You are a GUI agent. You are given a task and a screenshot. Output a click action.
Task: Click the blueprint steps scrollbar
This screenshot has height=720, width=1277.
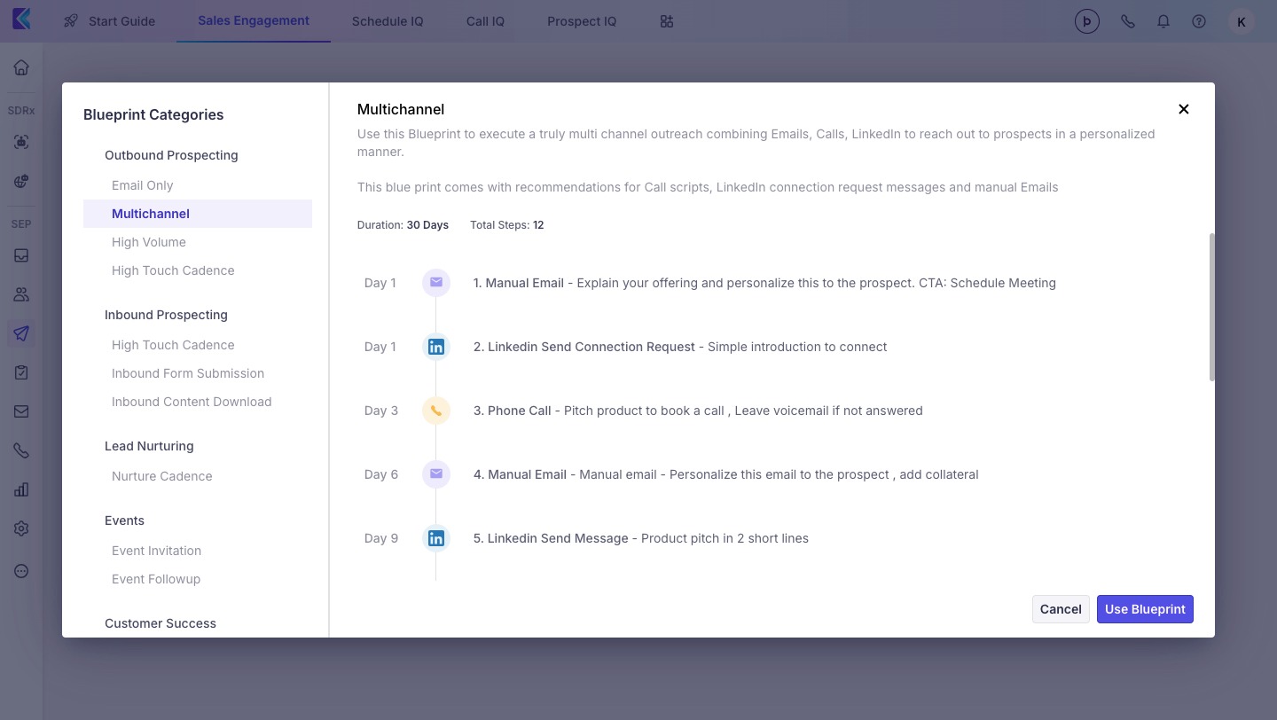(x=1211, y=307)
